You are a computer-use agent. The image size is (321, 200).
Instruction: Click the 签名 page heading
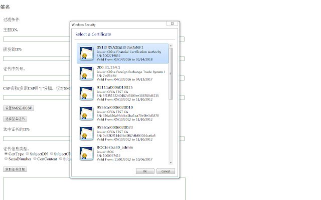[5, 6]
